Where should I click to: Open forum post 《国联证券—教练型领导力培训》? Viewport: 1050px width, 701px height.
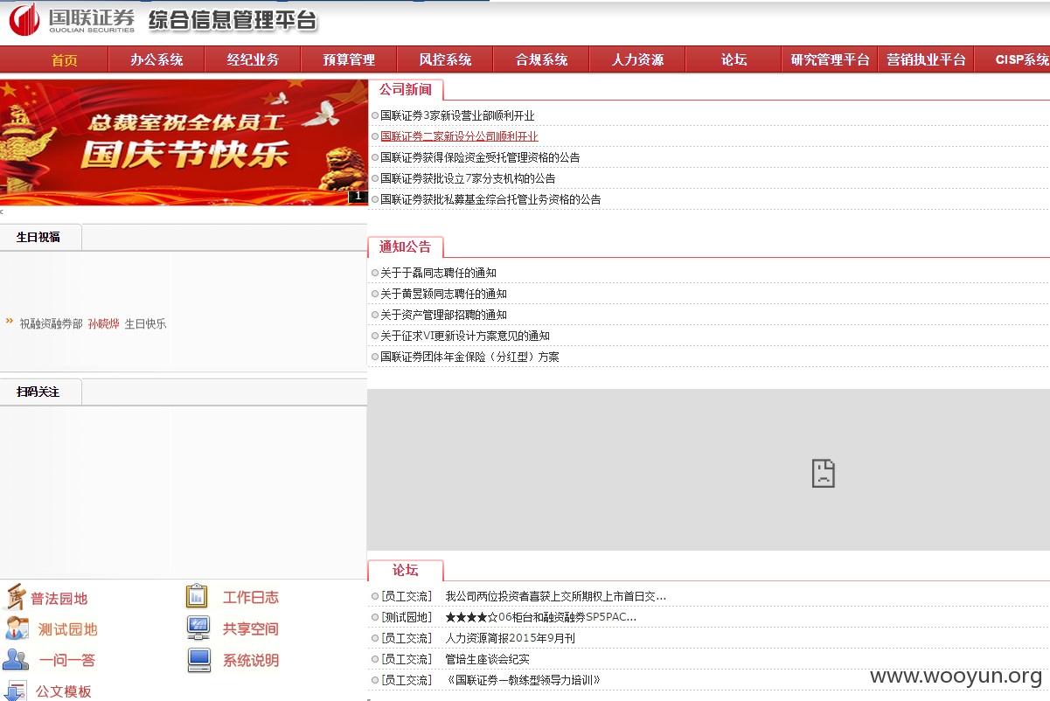coord(523,680)
